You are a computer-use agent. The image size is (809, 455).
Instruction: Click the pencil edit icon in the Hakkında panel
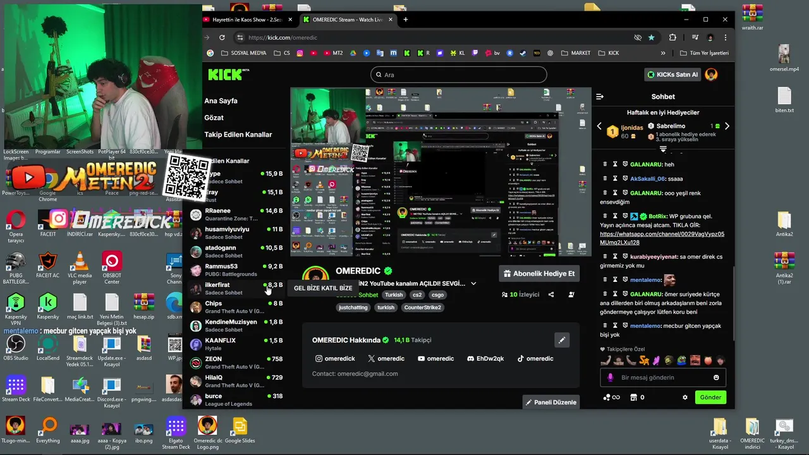click(561, 340)
